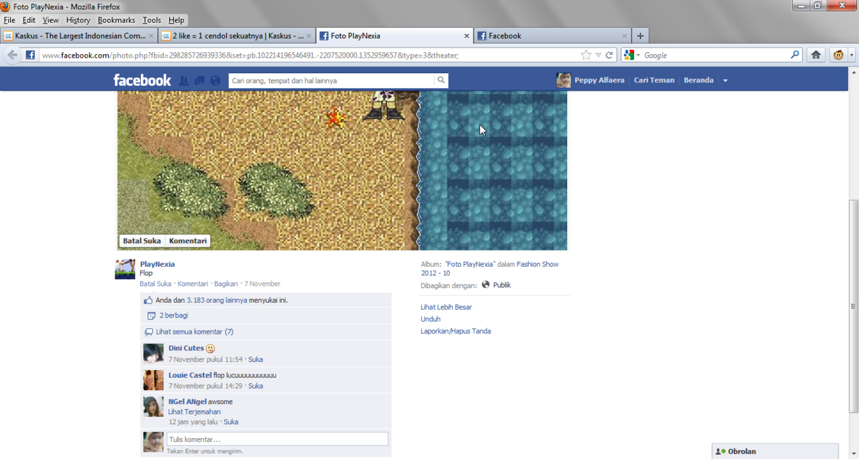This screenshot has width=859, height=459.
Task: Click 3.183 orang lainnya link
Action: click(217, 300)
